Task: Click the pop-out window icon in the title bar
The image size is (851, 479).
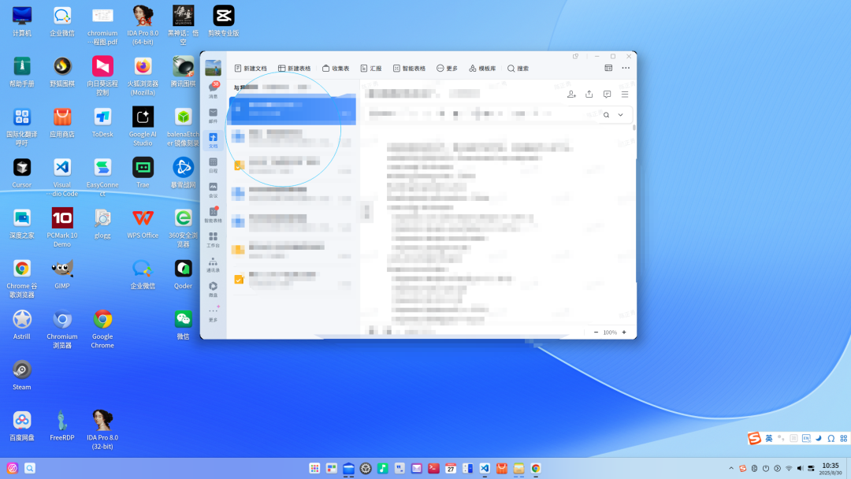Action: click(575, 57)
